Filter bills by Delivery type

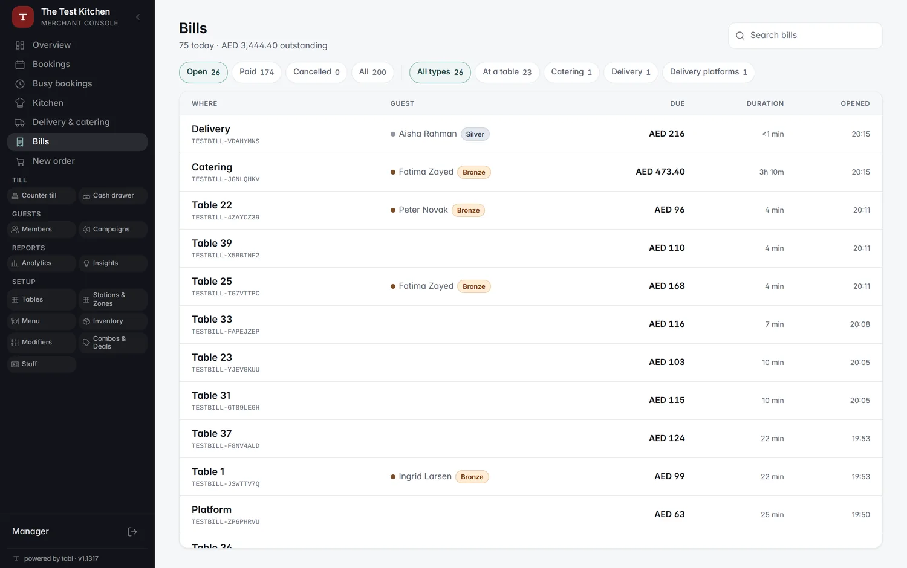coord(631,73)
